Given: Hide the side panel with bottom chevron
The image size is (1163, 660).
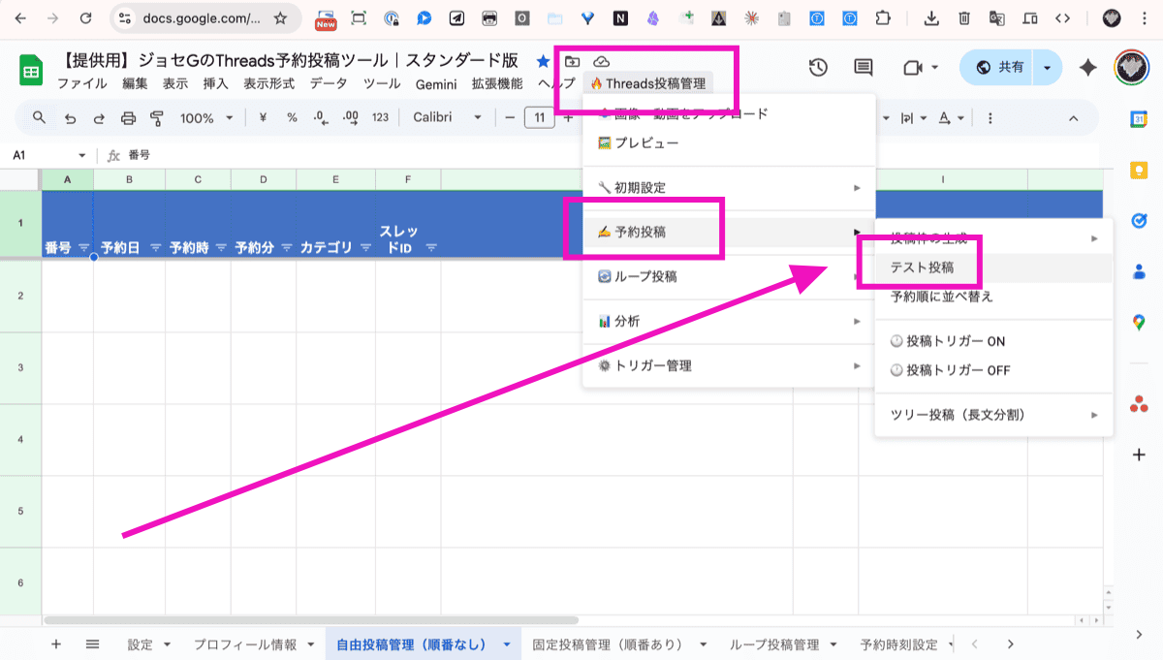Looking at the screenshot, I should pyautogui.click(x=1139, y=634).
